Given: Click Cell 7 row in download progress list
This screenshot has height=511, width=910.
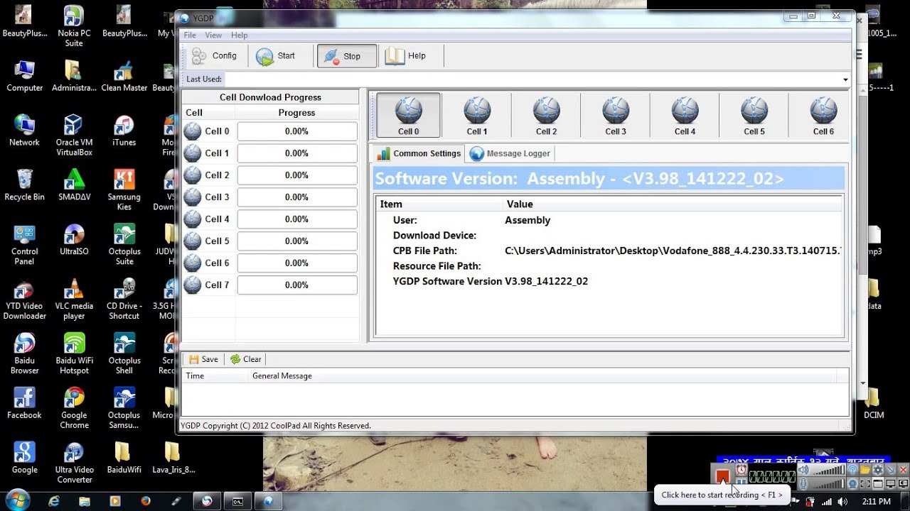Looking at the screenshot, I should pos(270,285).
